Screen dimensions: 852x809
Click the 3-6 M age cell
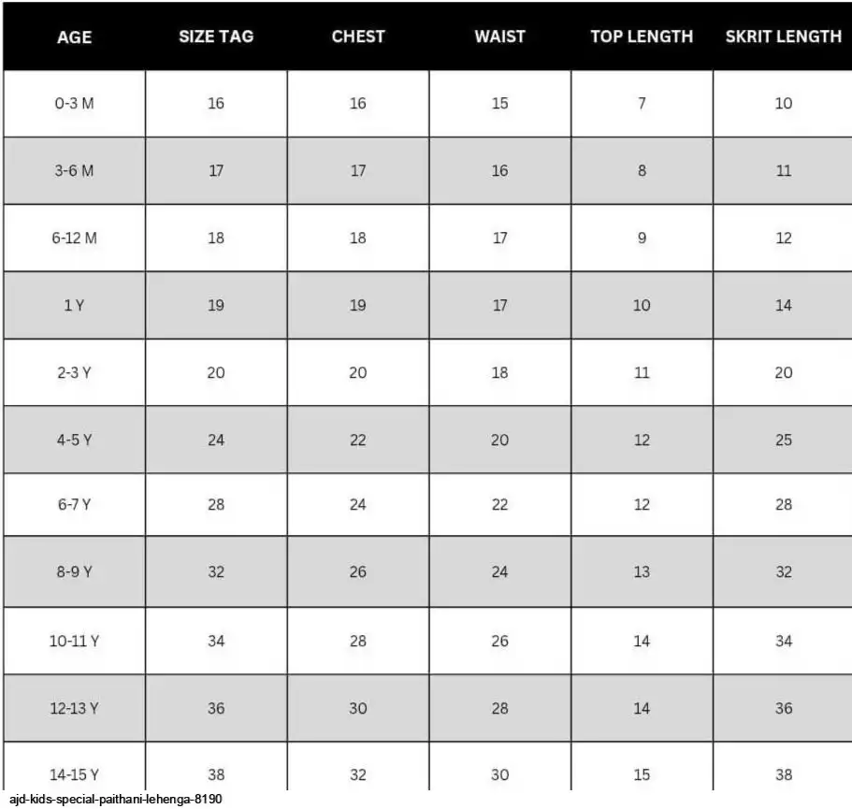75,170
